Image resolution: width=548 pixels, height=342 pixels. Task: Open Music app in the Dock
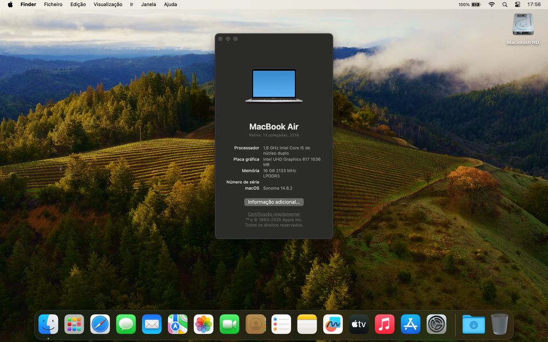coord(385,324)
